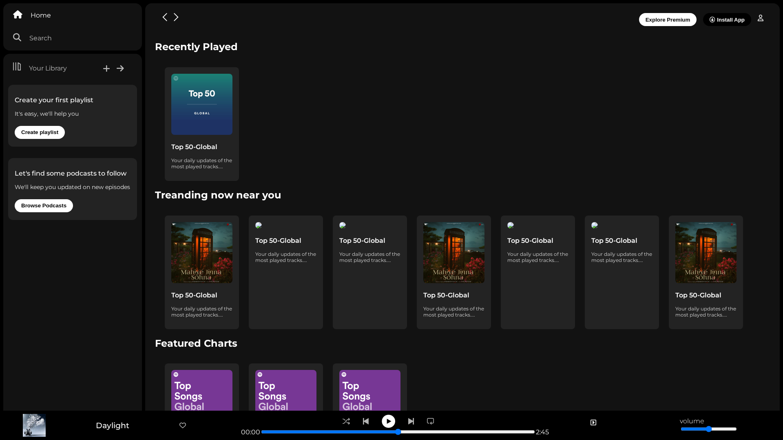The image size is (783, 440).
Task: Click the volume label text
Action: click(692, 421)
